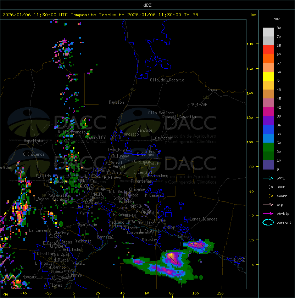Click the 'Tz 35' threshold text

point(191,15)
